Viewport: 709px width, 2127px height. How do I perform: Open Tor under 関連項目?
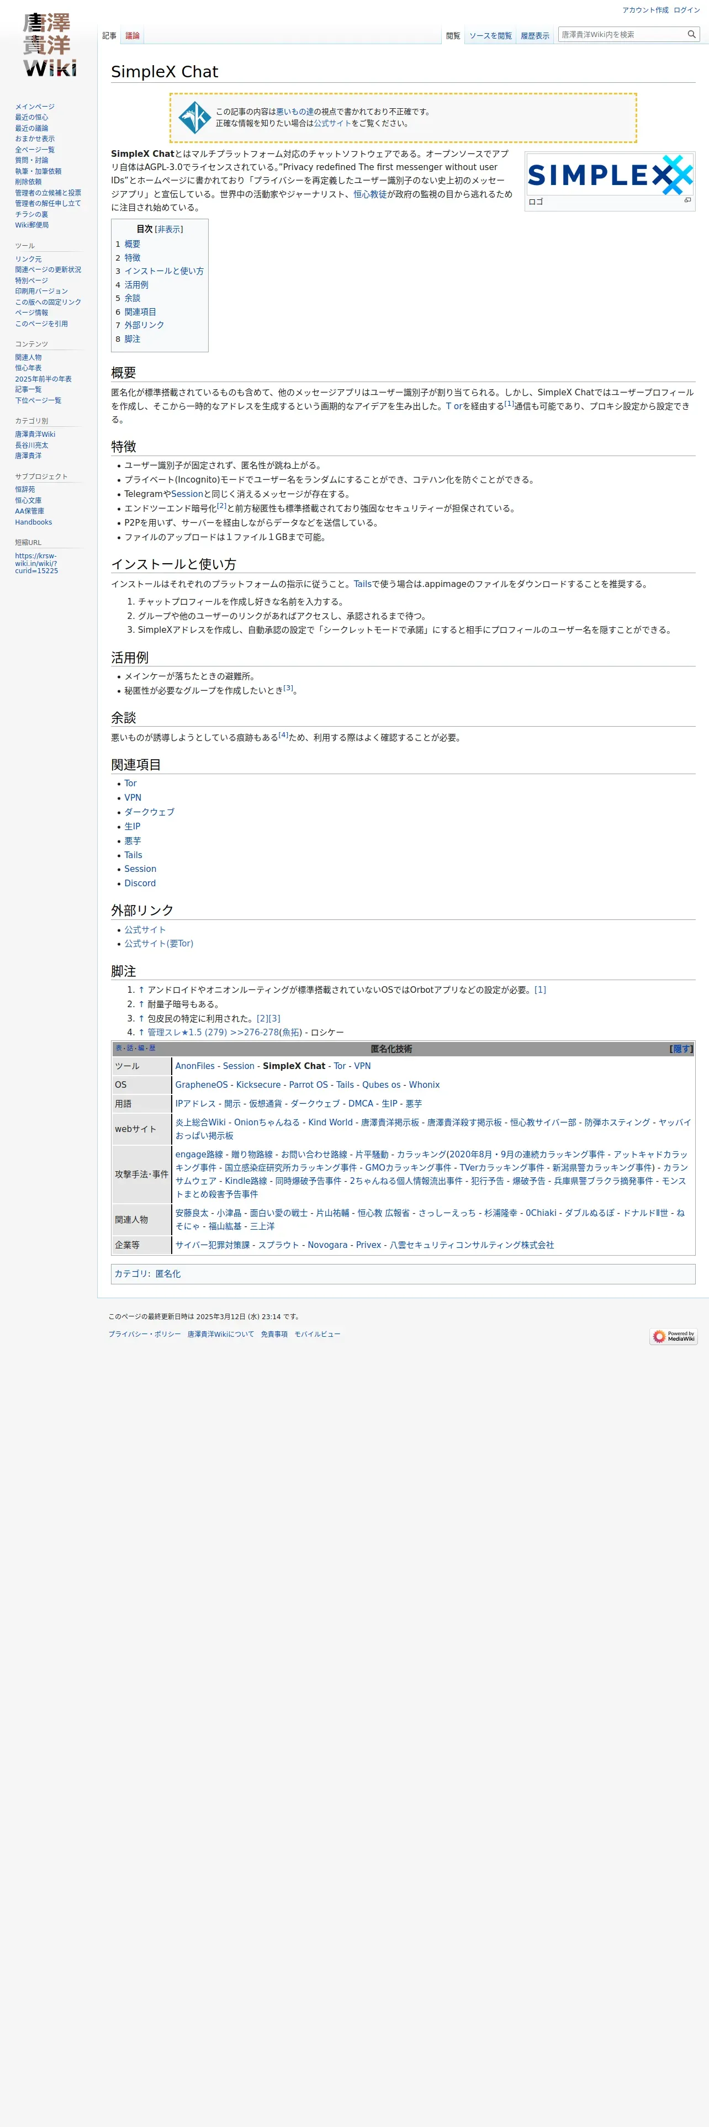130,784
